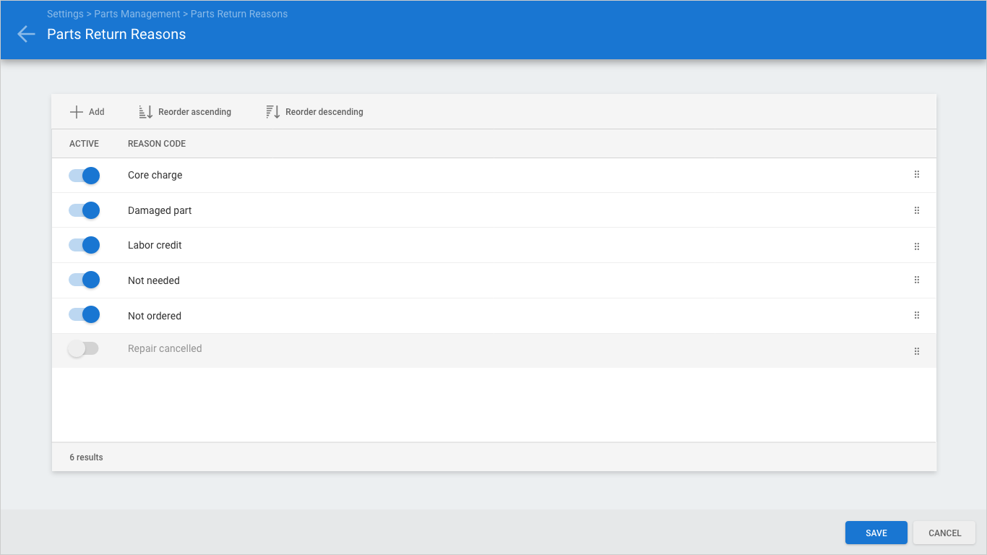Click the Reason Code column header
987x555 pixels.
(157, 144)
